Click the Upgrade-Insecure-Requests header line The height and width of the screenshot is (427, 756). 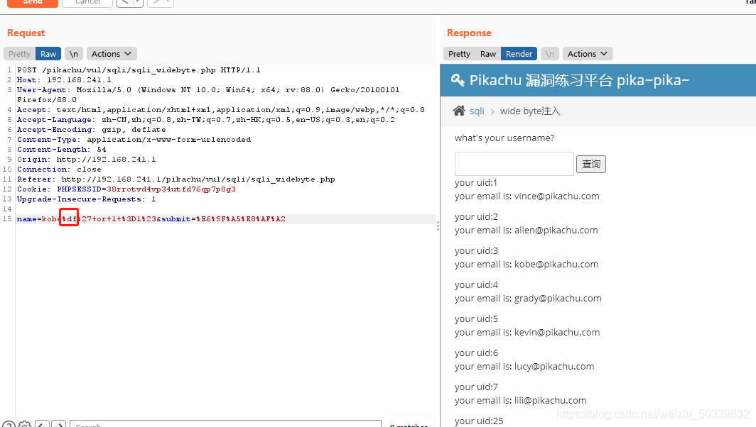tap(86, 199)
